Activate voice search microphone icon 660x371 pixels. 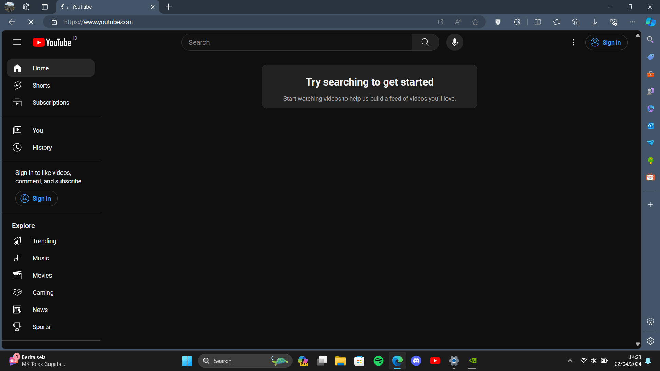point(454,42)
